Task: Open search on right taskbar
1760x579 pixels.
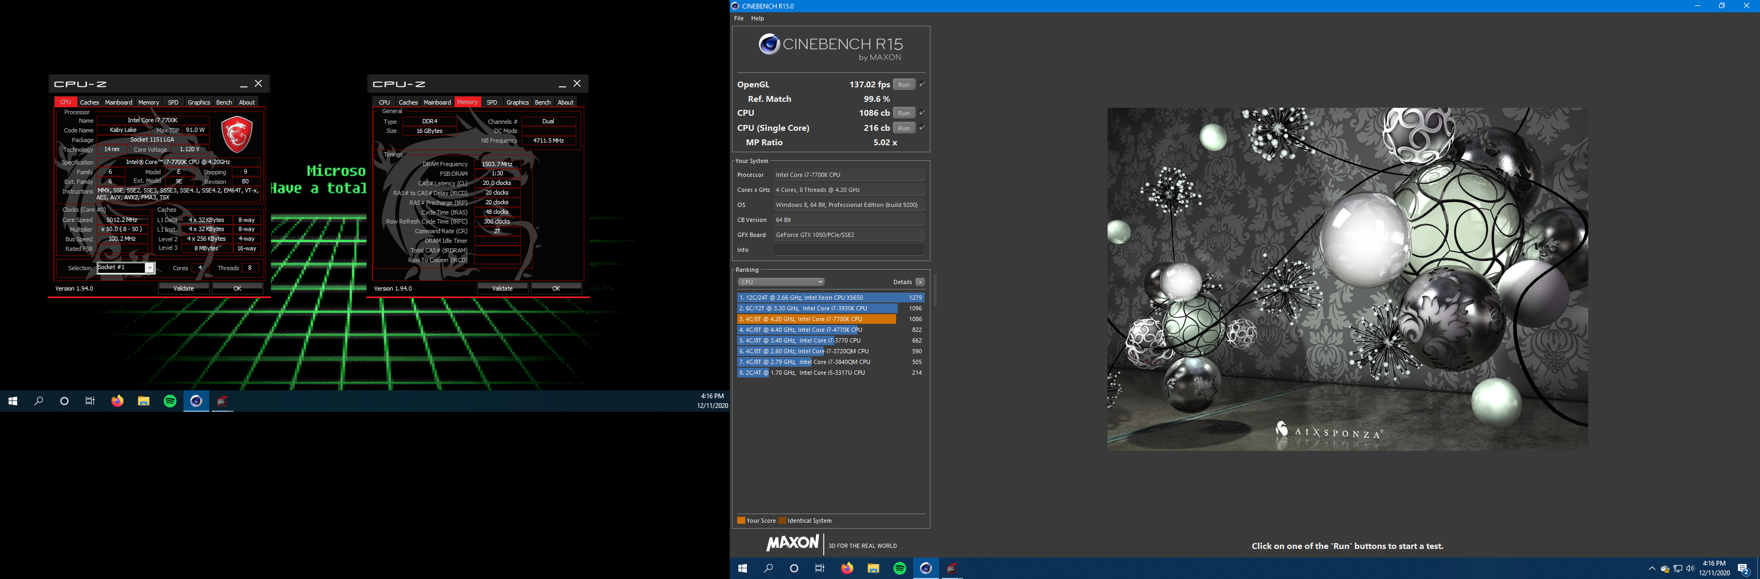Action: coord(768,568)
